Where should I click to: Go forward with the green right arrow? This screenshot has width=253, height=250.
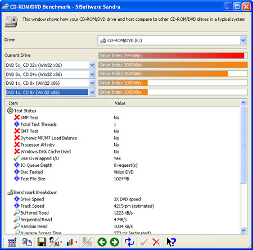click(x=115, y=242)
